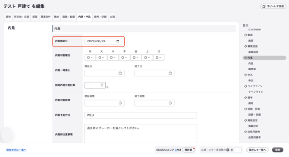Jump to 申込 sub-item in 目次
This screenshot has width=289, height=157.
(251, 81)
